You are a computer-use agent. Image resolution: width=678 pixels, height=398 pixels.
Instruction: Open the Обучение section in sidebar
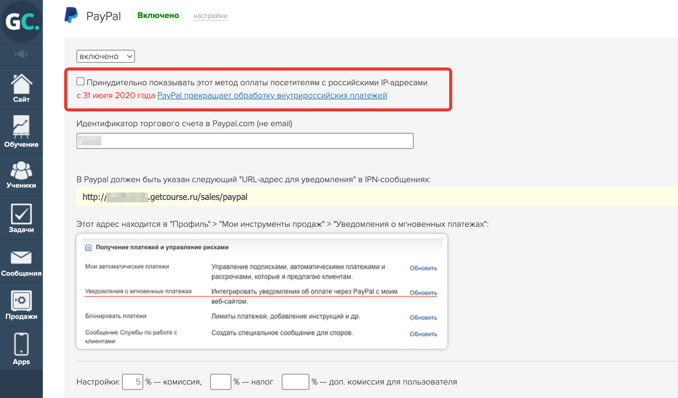tap(21, 132)
